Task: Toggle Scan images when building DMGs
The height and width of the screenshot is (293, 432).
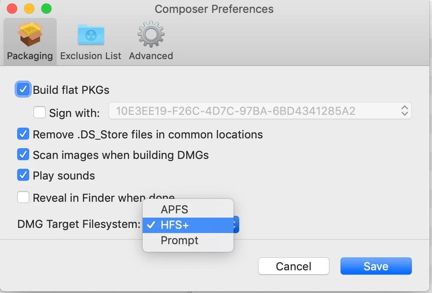Action: coord(23,155)
